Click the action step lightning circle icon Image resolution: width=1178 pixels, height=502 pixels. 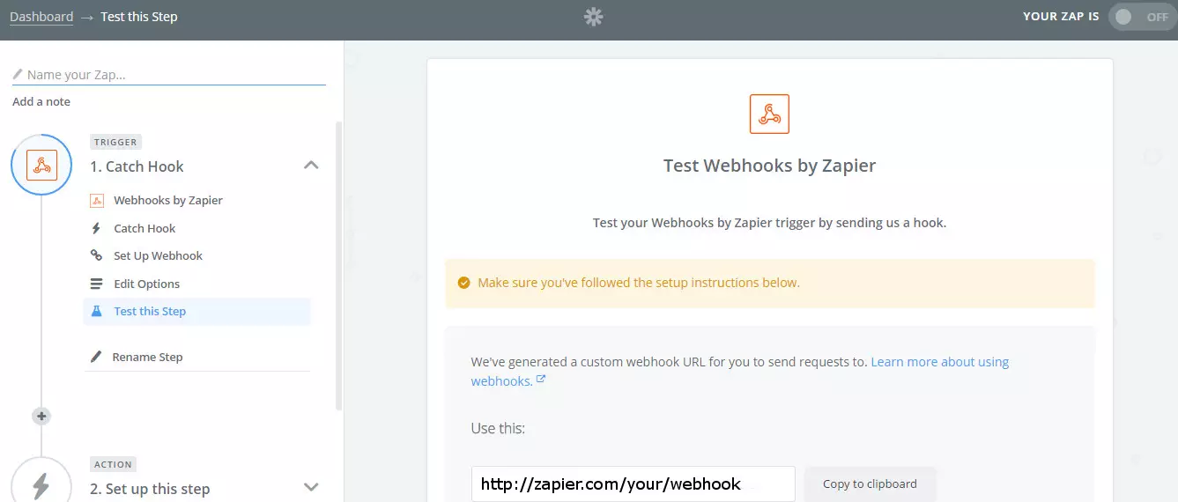(41, 484)
